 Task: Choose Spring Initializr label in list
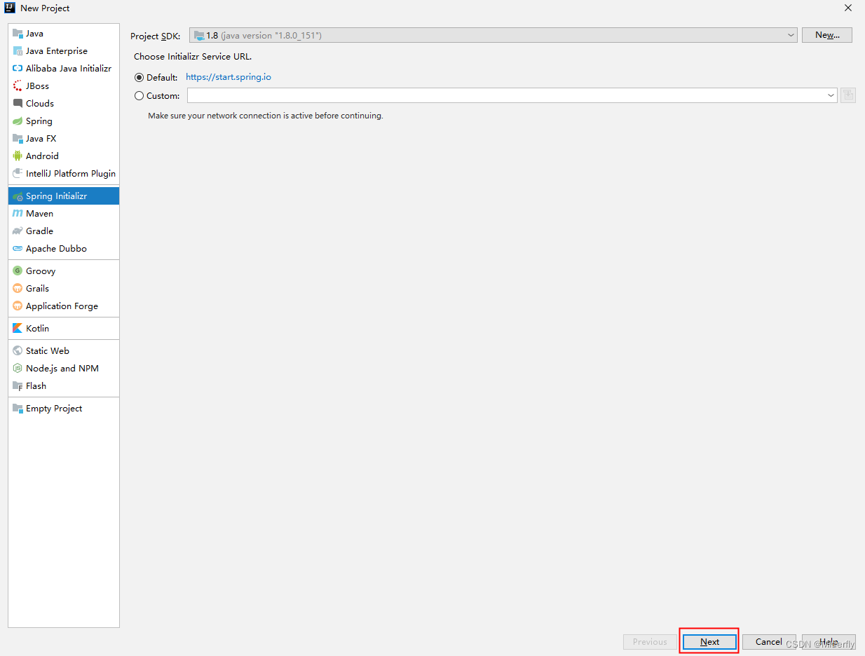[56, 196]
